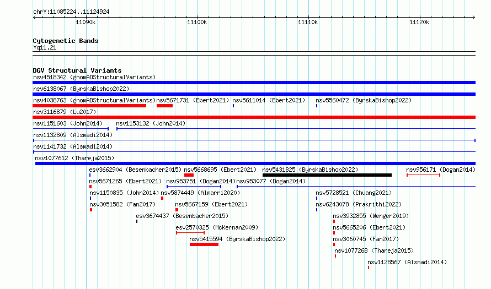Select the red line span under nsv956171
This screenshot has width=491, height=289.
pyautogui.click(x=423, y=175)
